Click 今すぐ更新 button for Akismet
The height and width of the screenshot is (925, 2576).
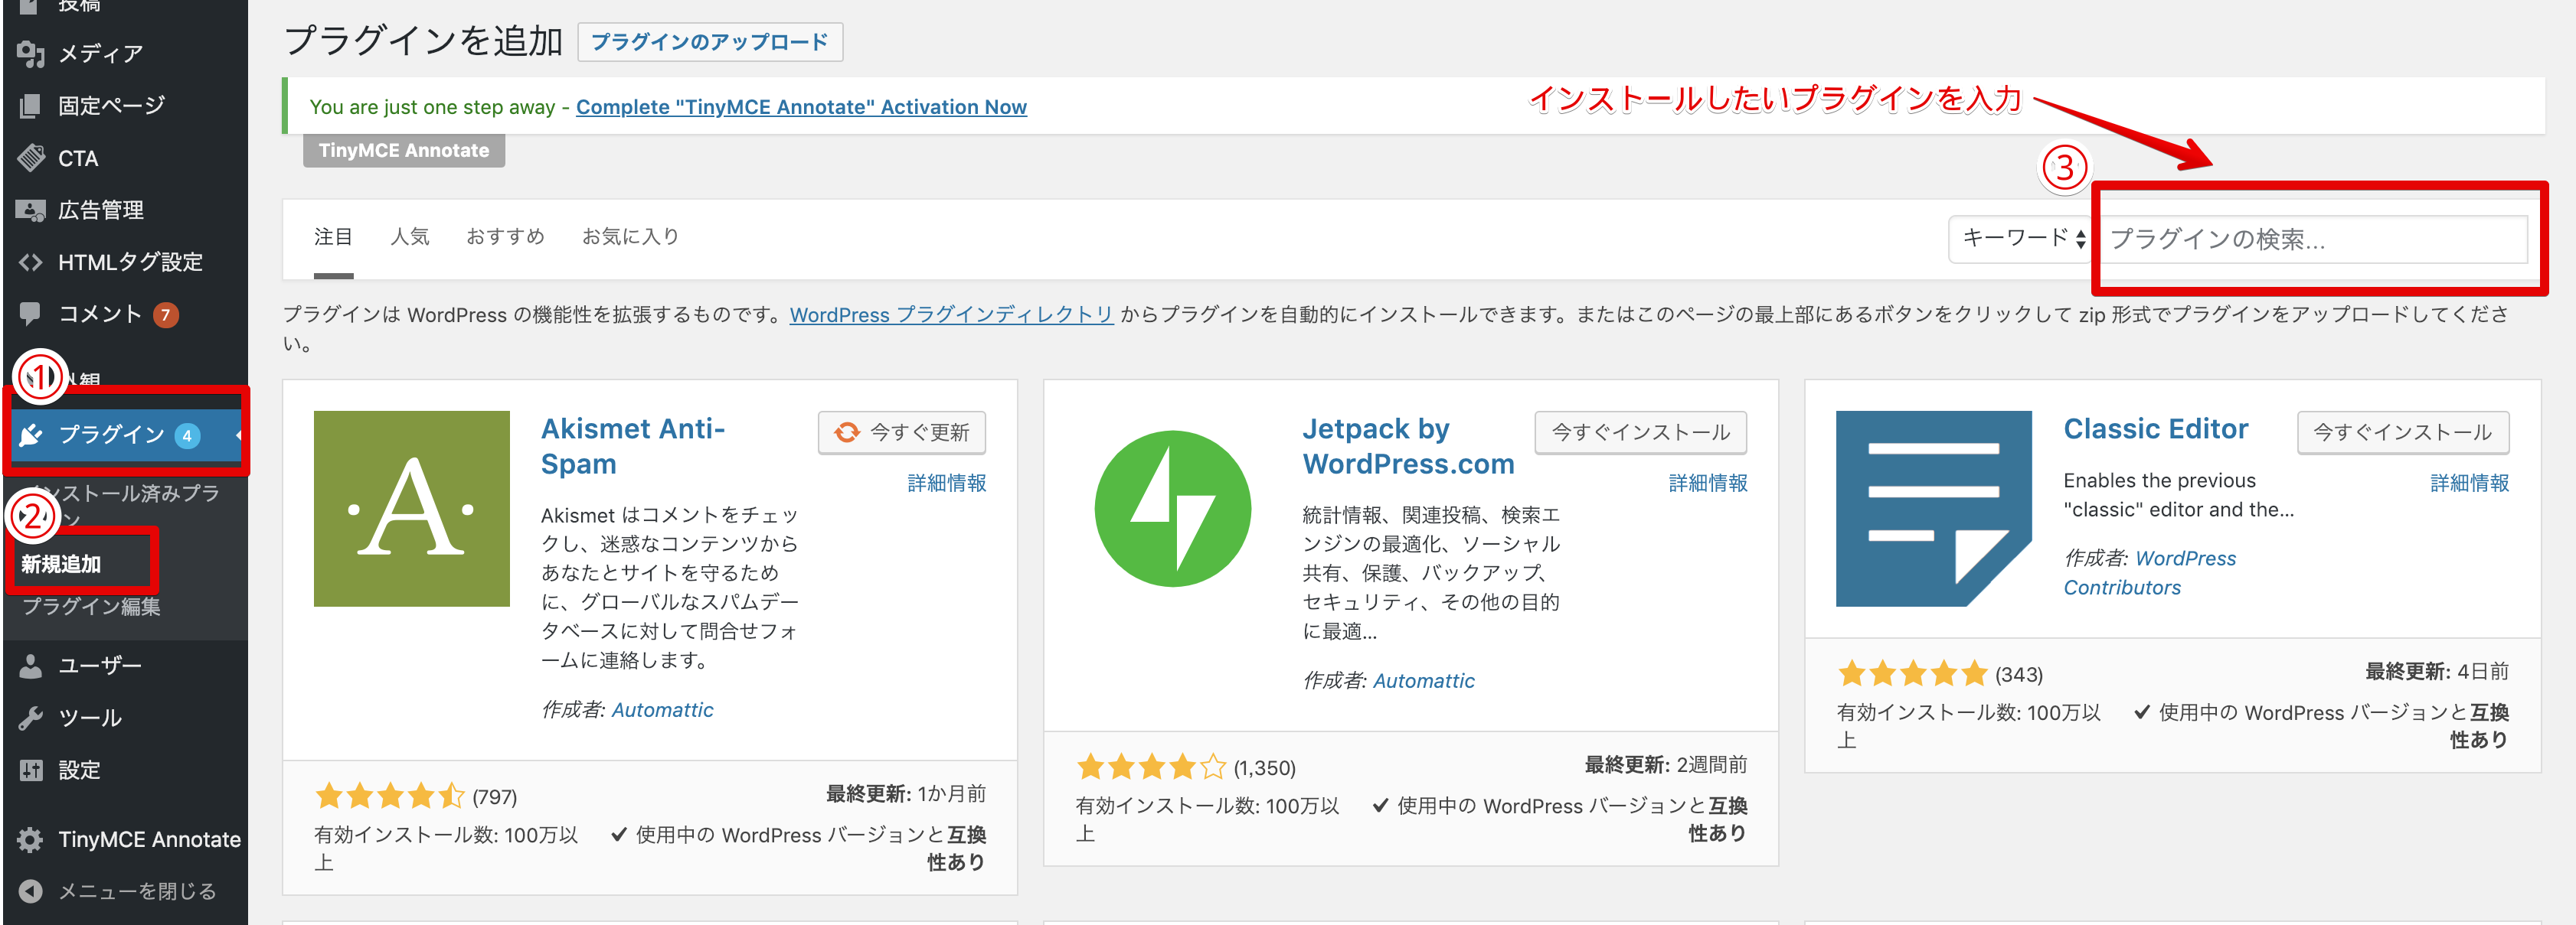click(x=901, y=432)
